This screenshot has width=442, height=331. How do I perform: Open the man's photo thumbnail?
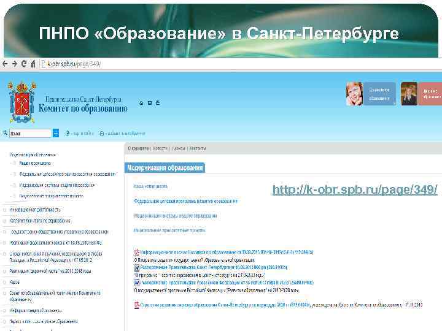coord(409,94)
